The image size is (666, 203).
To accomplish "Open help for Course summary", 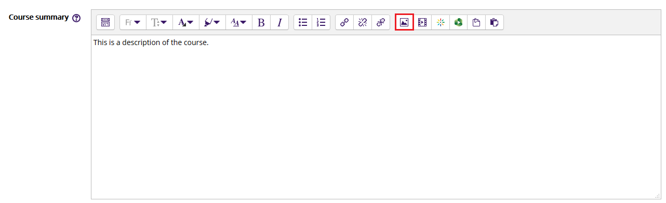I will pyautogui.click(x=76, y=18).
